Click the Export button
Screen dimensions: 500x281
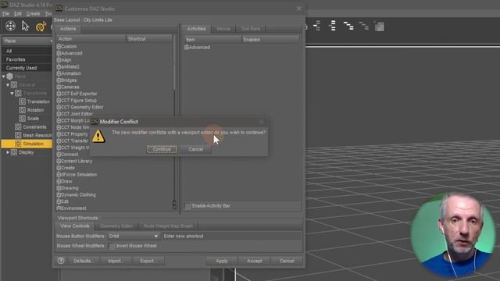click(148, 261)
